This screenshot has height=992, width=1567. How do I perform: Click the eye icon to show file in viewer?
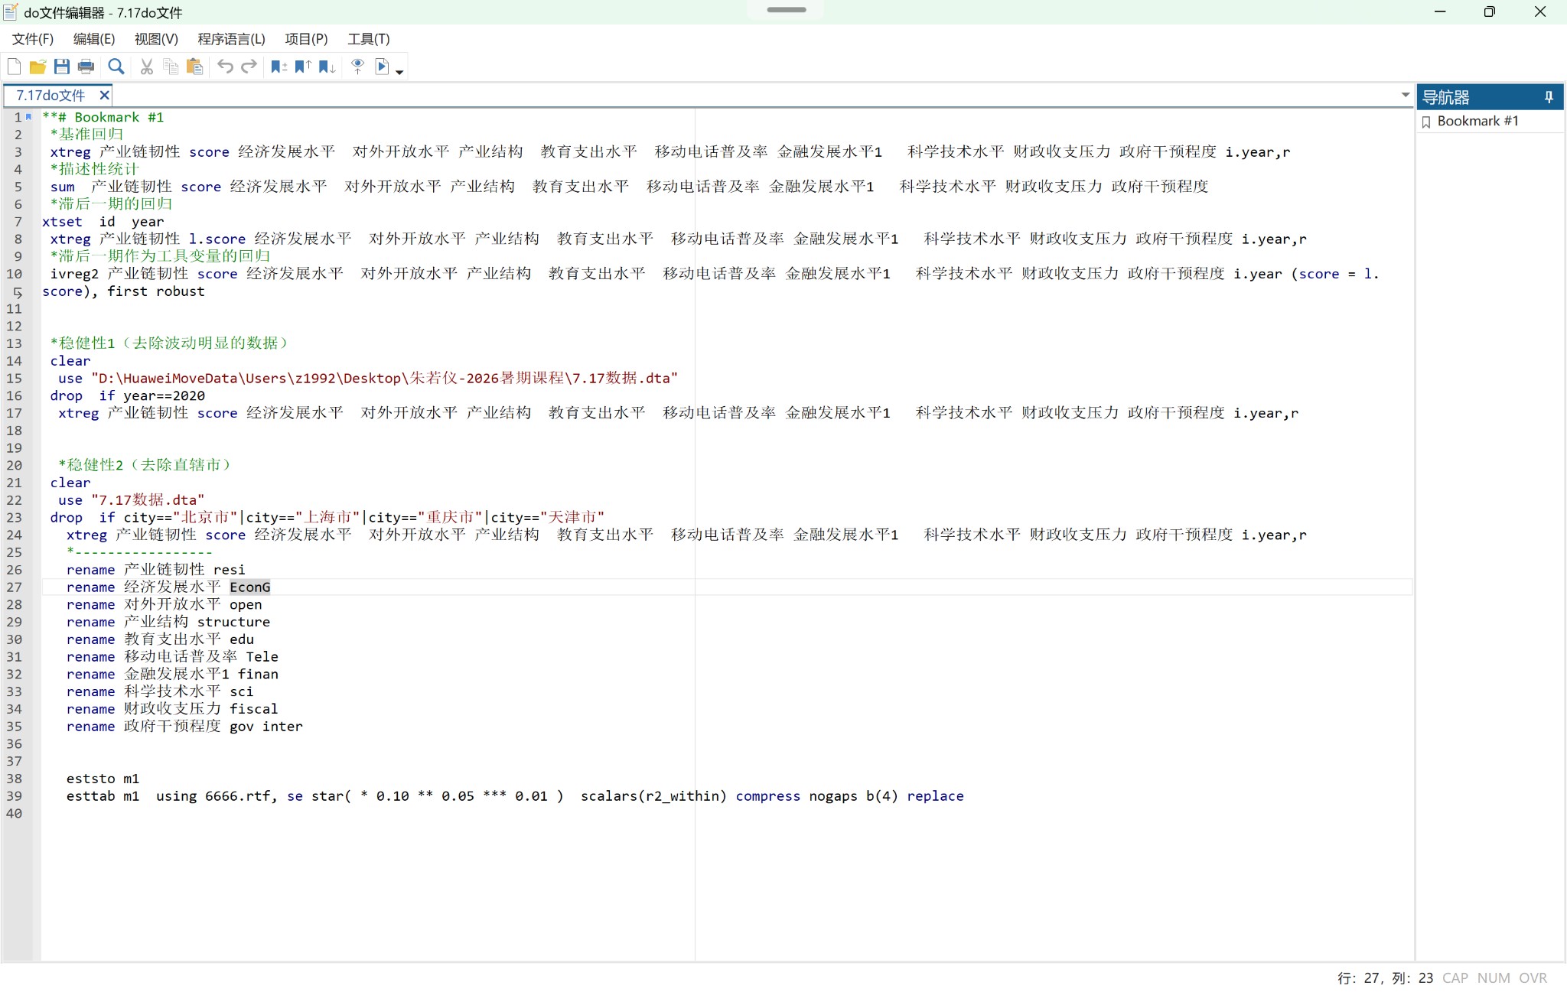pyautogui.click(x=357, y=67)
